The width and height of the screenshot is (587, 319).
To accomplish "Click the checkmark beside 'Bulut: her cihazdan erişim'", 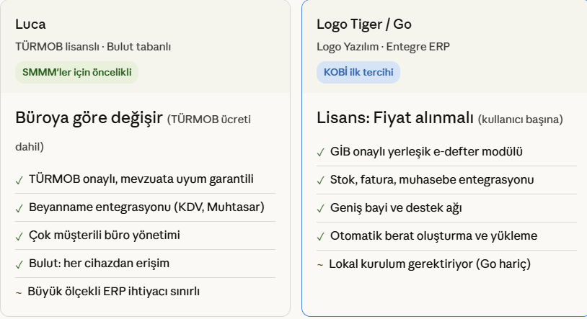I will pyautogui.click(x=19, y=264).
